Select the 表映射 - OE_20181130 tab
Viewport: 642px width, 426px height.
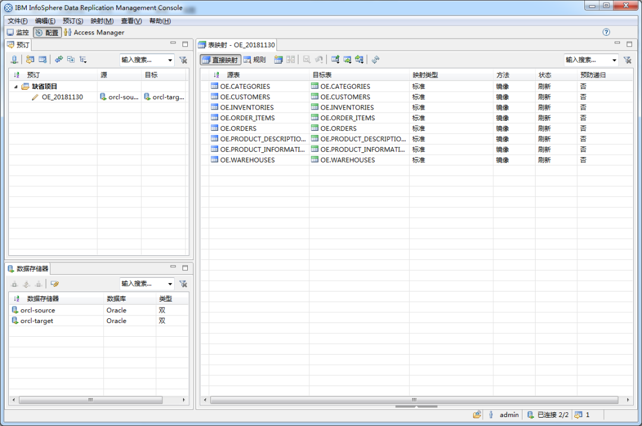tap(237, 45)
